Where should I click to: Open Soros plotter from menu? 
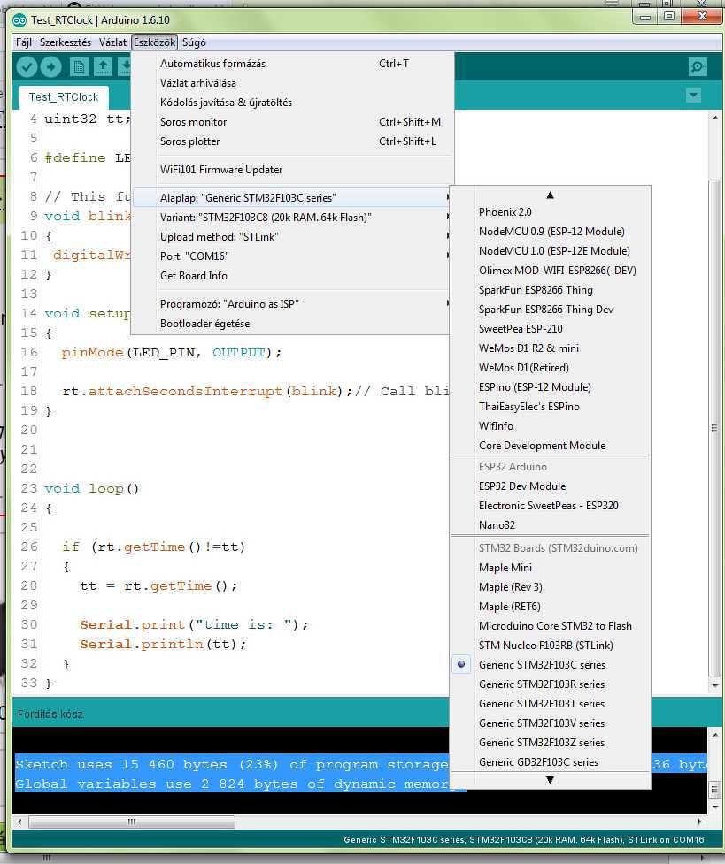click(x=291, y=141)
